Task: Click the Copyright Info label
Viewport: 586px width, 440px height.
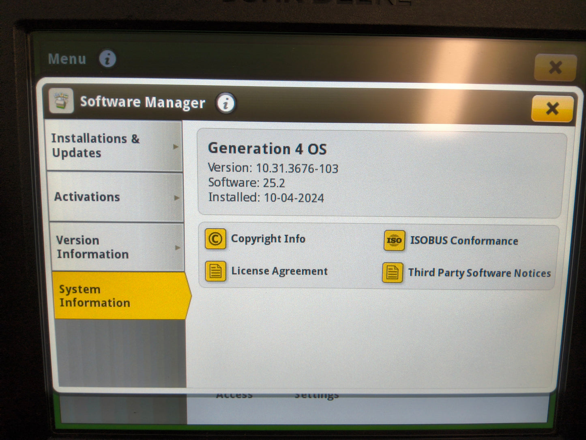Action: click(268, 239)
